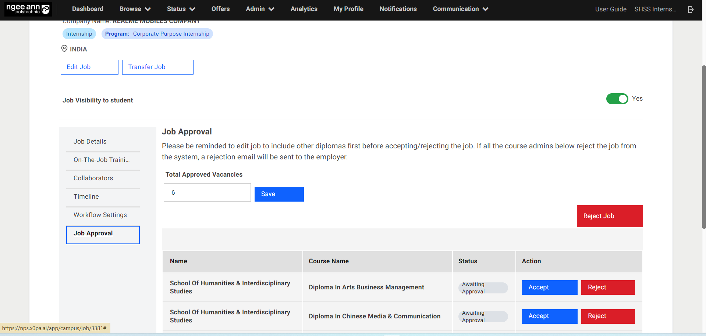Expand the Browse dropdown menu
The width and height of the screenshot is (706, 336).
coord(135,9)
